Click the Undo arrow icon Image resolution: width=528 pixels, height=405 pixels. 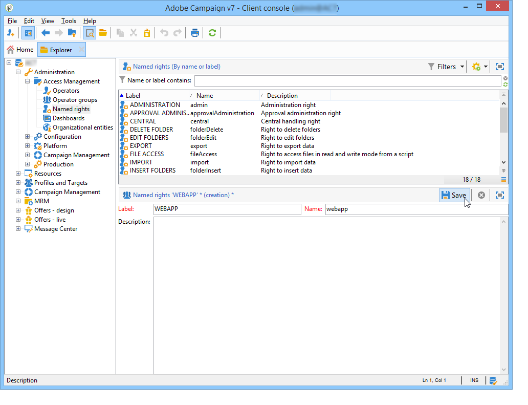pos(164,33)
